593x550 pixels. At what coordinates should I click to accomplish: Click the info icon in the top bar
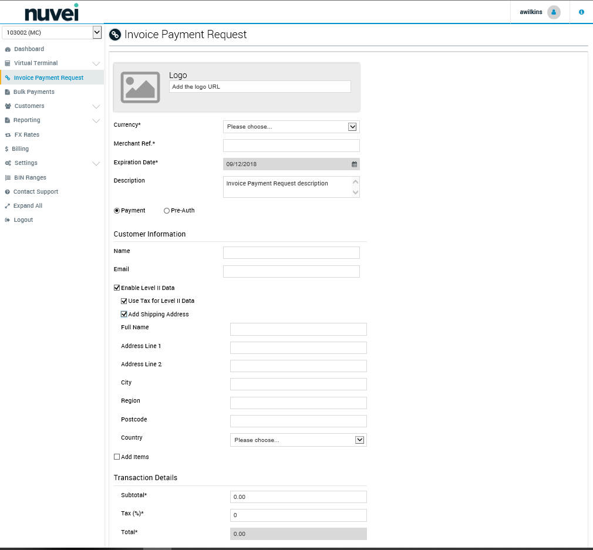(581, 12)
